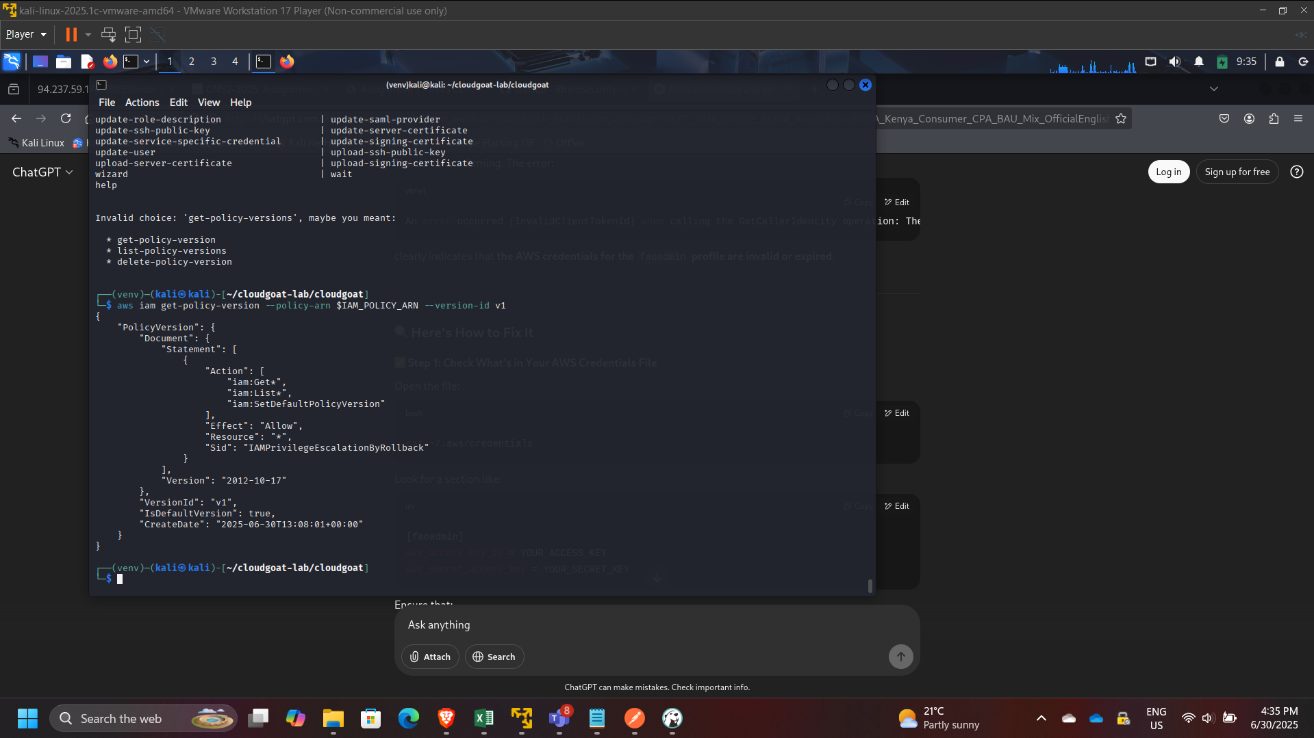Switch to workspace 3
The width and height of the screenshot is (1314, 738).
pos(214,62)
